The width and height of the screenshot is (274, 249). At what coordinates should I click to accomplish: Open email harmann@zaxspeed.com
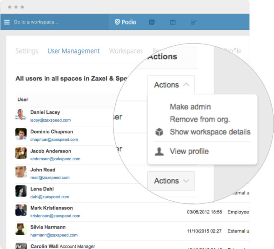pos(54,235)
